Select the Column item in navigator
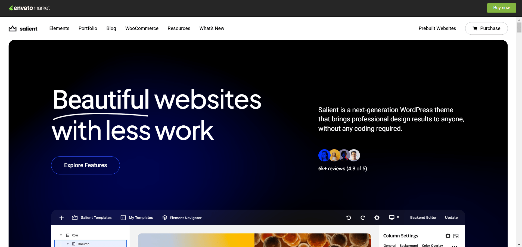522x247 pixels. (83, 244)
